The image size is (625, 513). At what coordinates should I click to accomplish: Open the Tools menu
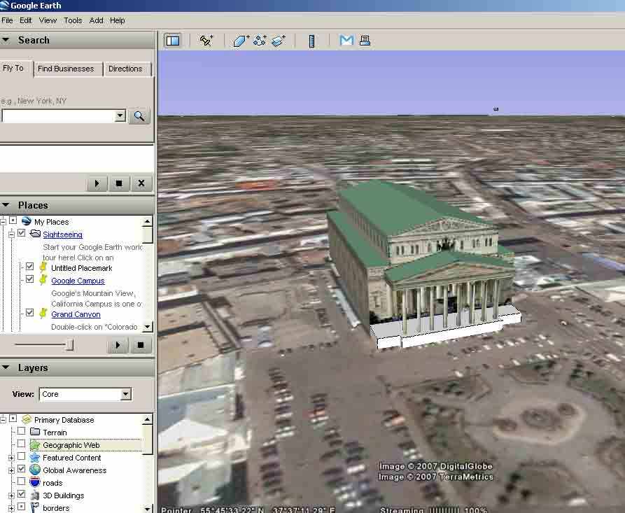73,20
